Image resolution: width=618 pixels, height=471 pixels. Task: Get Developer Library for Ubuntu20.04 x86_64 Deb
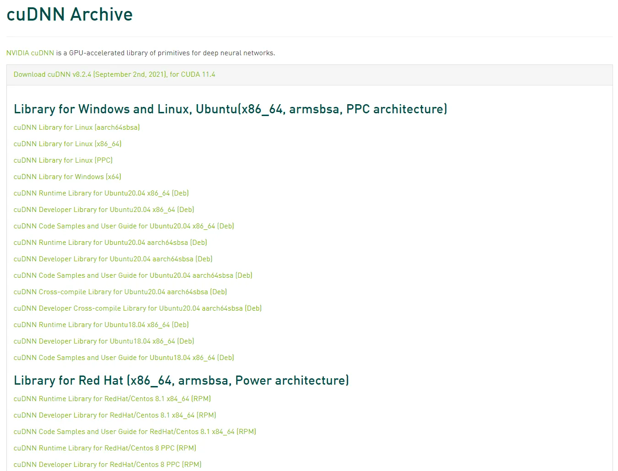coord(104,210)
